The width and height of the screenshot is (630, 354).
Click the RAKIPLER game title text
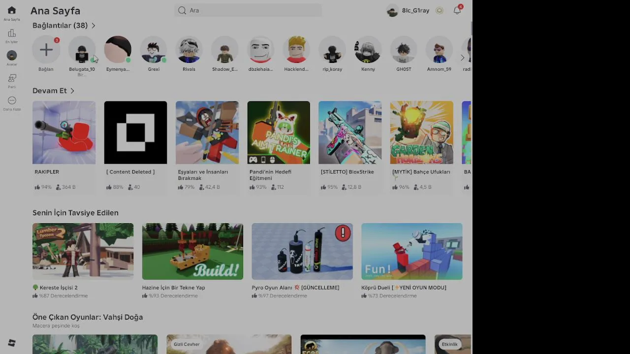click(47, 172)
